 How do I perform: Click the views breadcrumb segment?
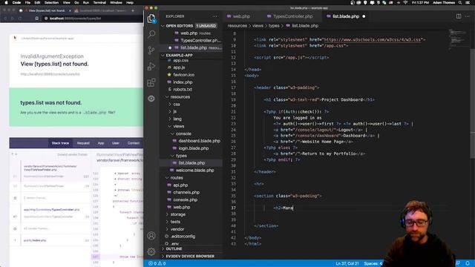click(x=258, y=26)
